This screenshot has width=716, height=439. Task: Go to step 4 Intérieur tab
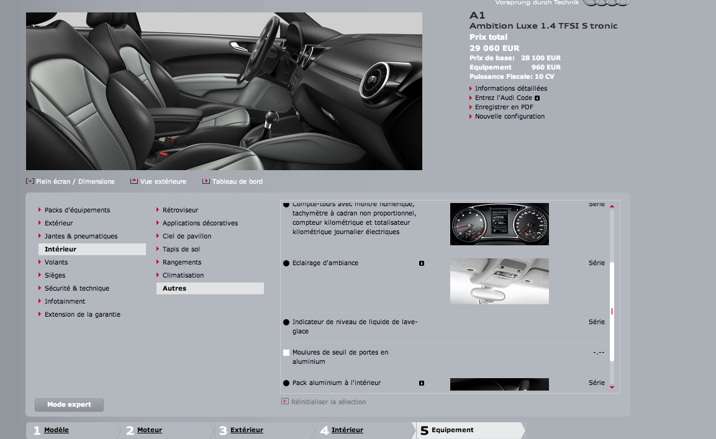coord(347,430)
